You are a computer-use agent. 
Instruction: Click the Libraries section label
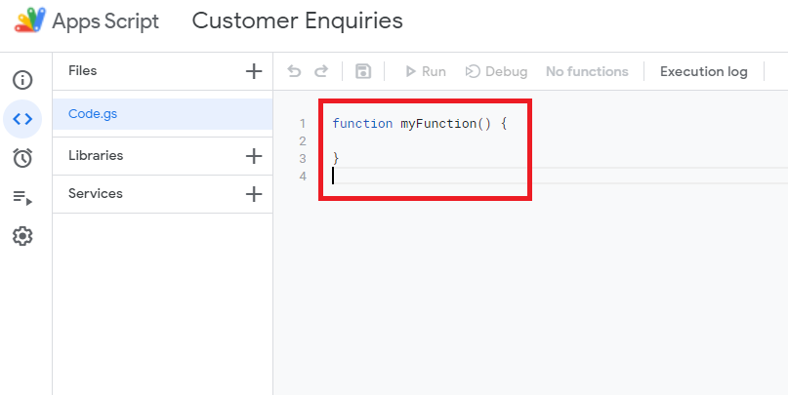click(x=96, y=155)
